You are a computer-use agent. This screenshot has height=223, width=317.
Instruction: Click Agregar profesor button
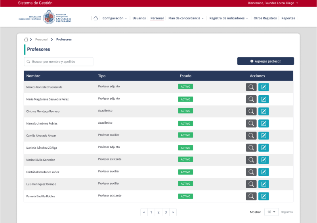pyautogui.click(x=265, y=61)
